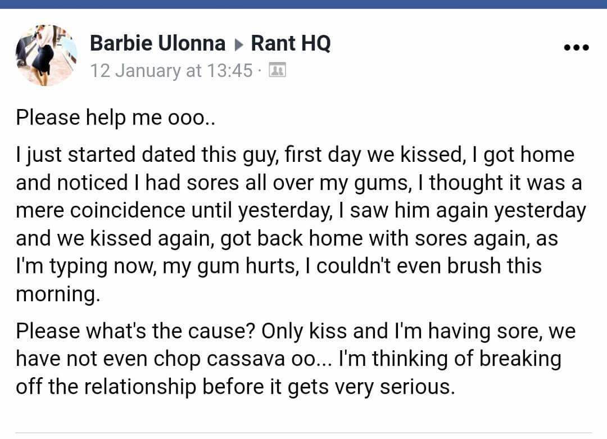Open the three-dot post options menu
Viewport: 607px width, 439px height.
(x=576, y=48)
